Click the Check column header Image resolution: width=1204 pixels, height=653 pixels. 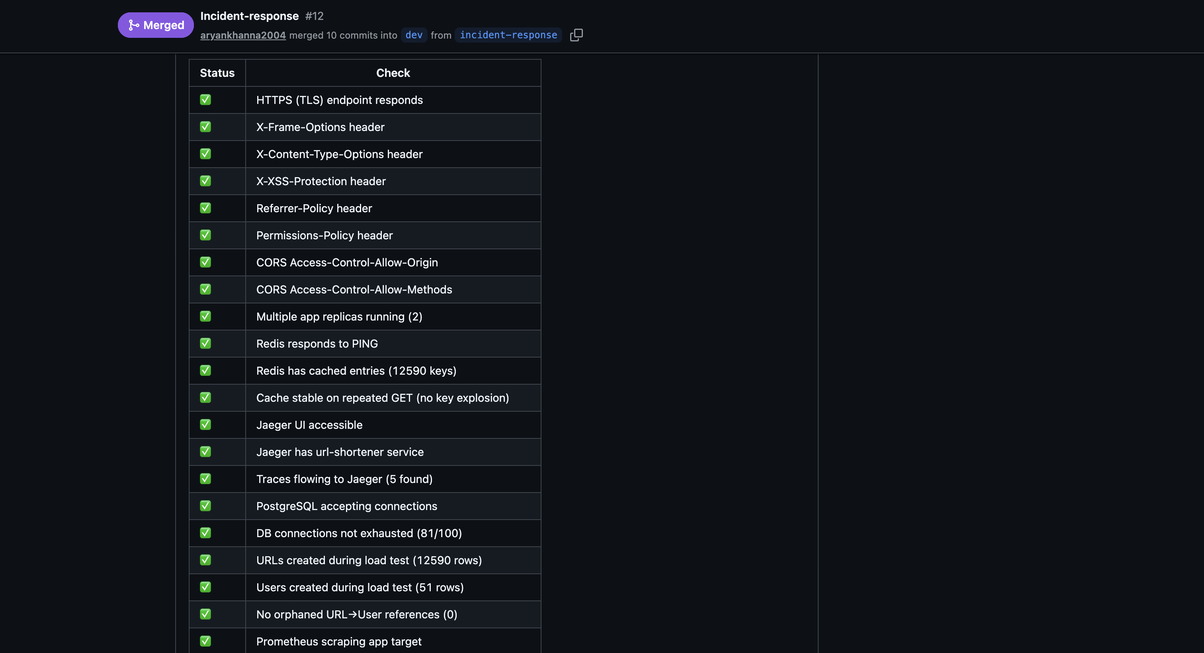pos(393,72)
